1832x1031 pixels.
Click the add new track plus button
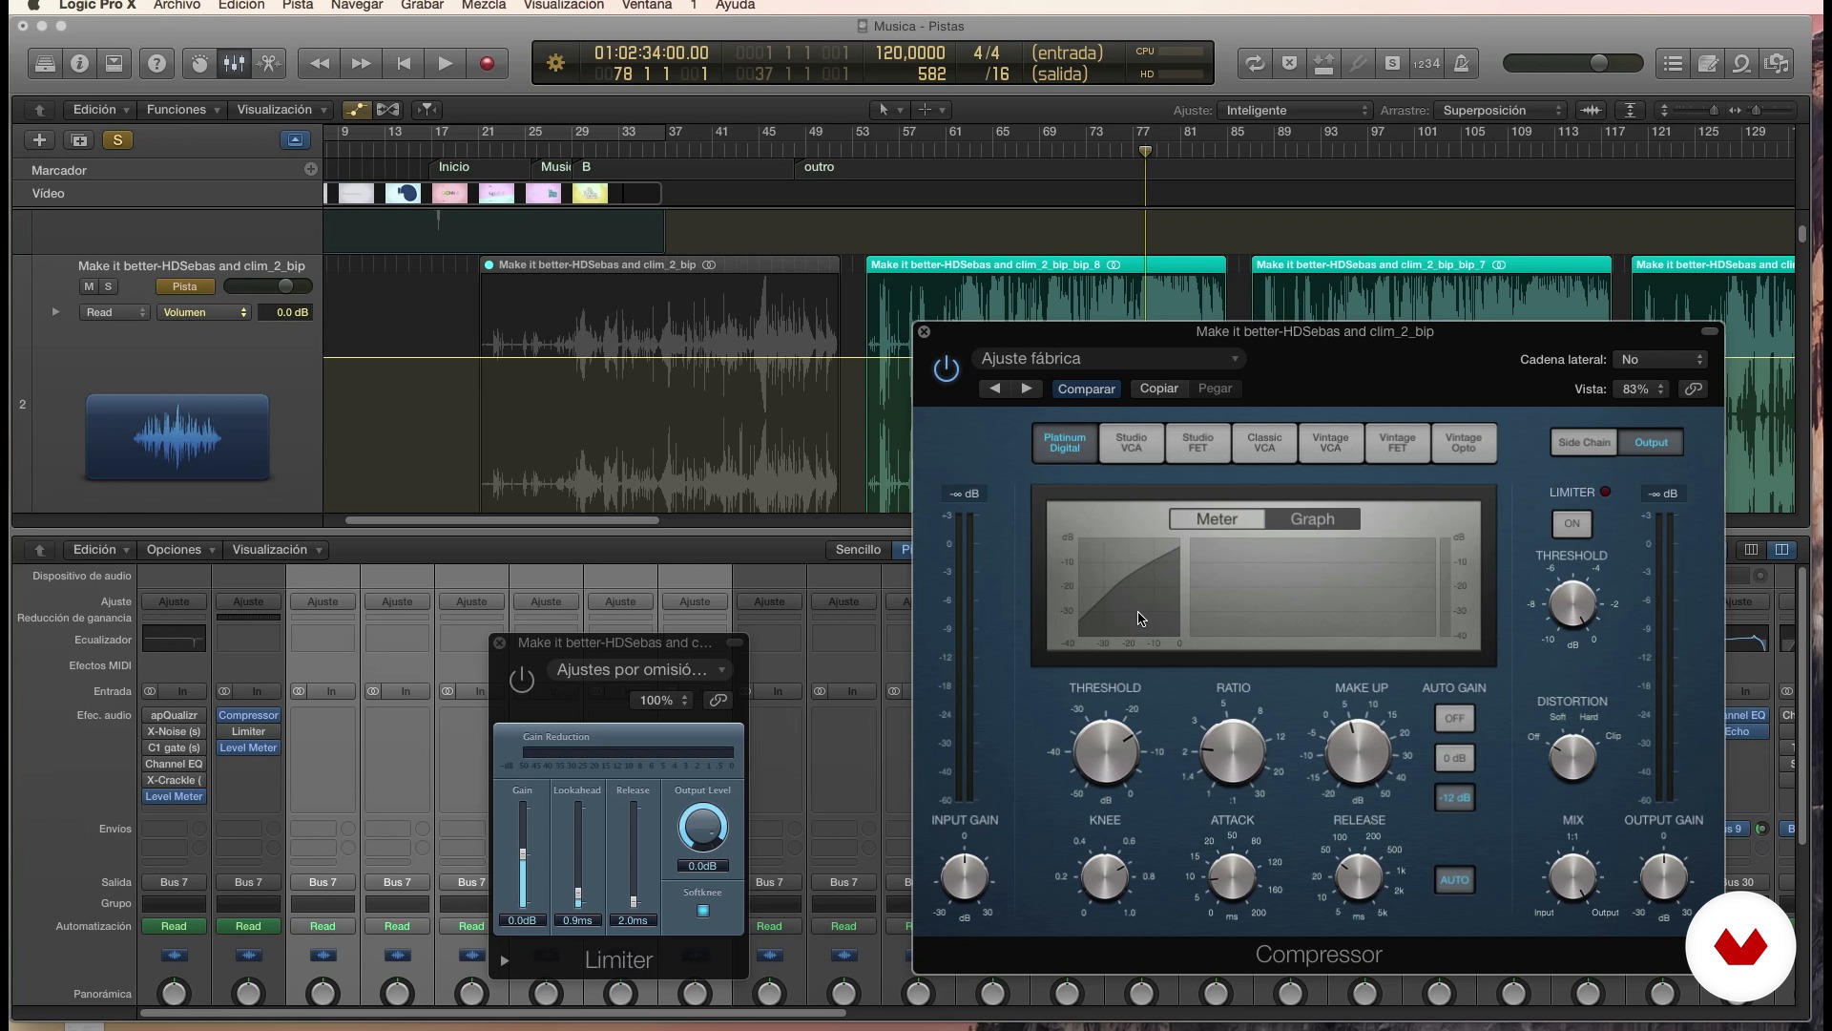(x=39, y=140)
